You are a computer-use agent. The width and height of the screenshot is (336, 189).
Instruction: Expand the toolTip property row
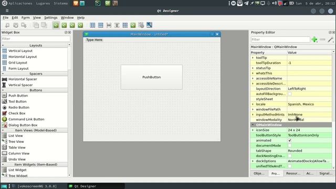pyautogui.click(x=253, y=58)
